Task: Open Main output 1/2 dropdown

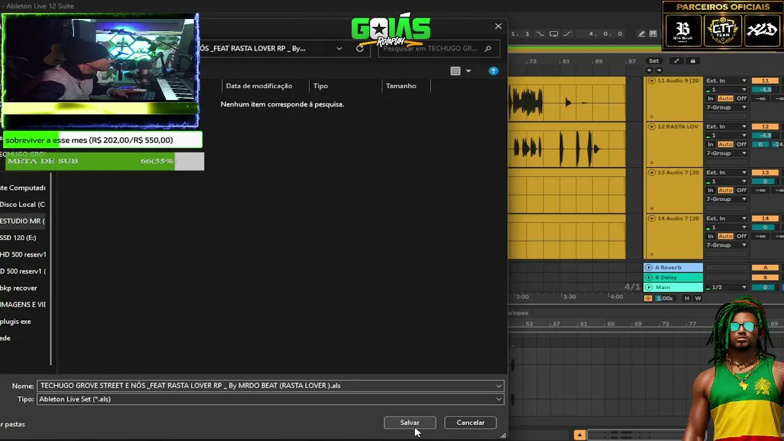Action: (726, 287)
